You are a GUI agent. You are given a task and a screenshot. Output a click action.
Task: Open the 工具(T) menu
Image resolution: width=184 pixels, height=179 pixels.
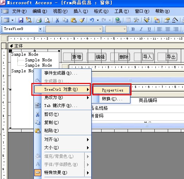click(x=122, y=11)
